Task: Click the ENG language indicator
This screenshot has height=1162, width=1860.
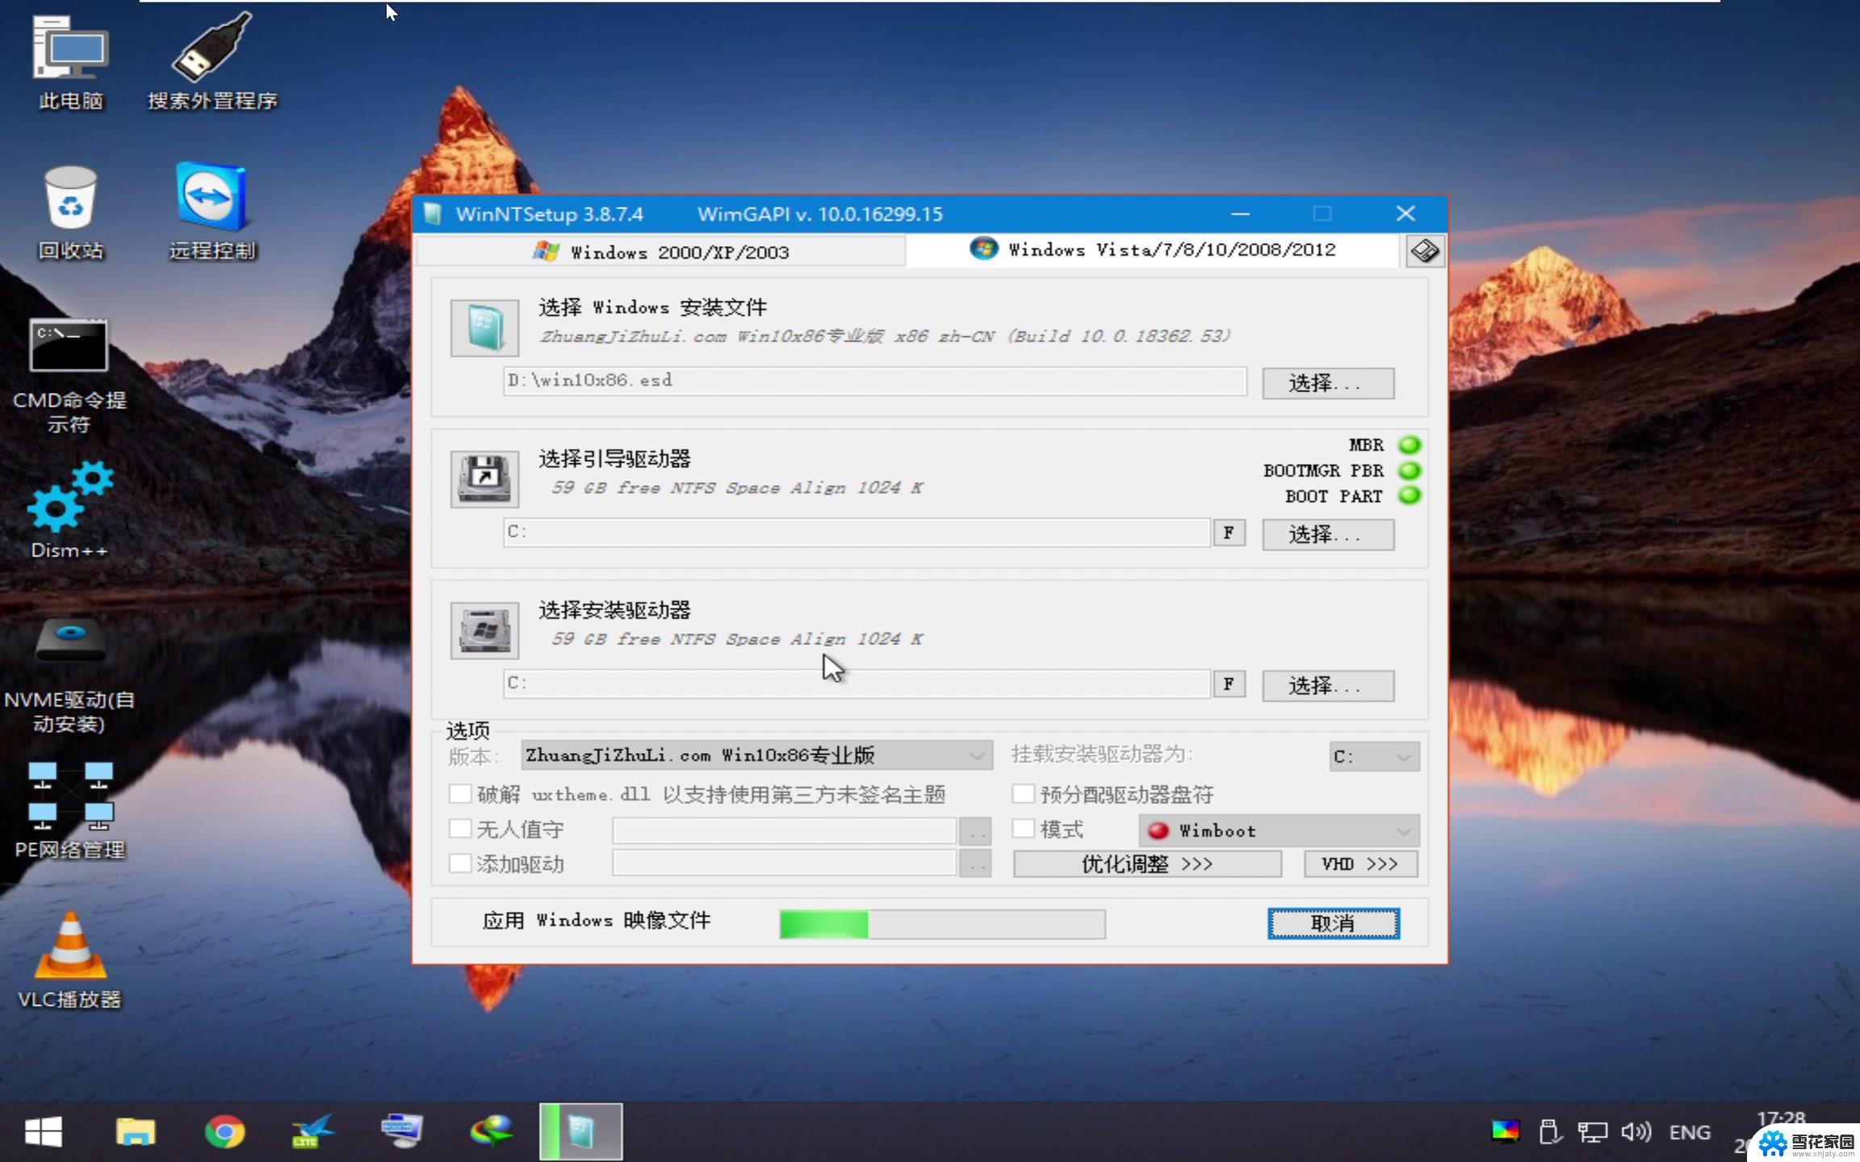Action: click(x=1690, y=1132)
